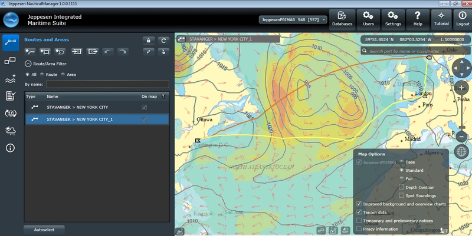Image resolution: width=472 pixels, height=236 pixels.
Task: Select the All filter radio button
Action: click(27, 75)
